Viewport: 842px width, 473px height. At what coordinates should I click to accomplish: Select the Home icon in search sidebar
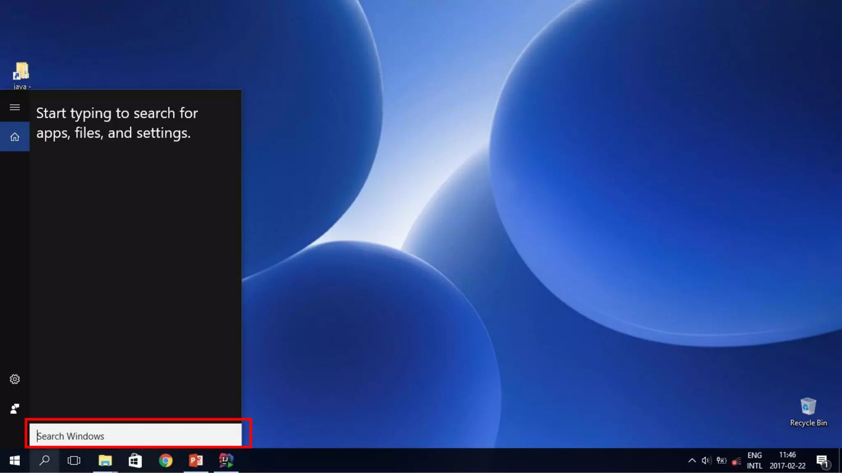[15, 137]
